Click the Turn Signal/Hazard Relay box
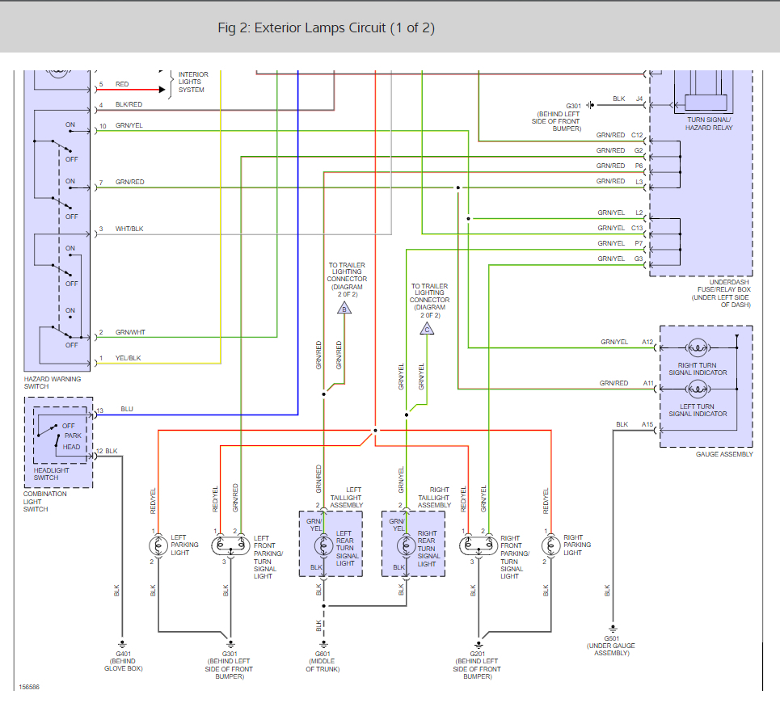This screenshot has width=780, height=703. pyautogui.click(x=706, y=91)
